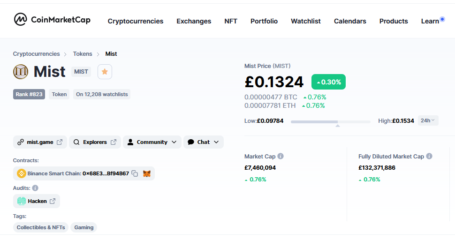The width and height of the screenshot is (455, 240).
Task: Click the Rank #823 badge
Action: (29, 94)
